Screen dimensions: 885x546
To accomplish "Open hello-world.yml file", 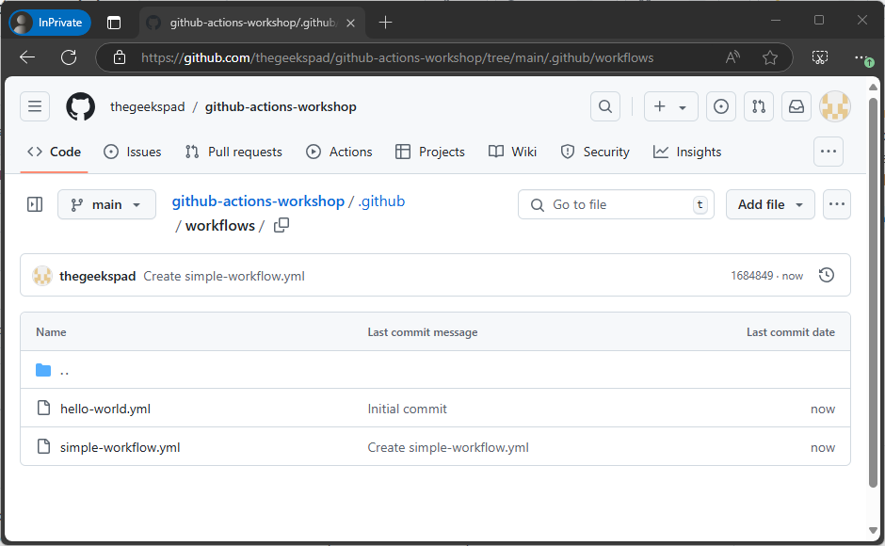I will pos(105,409).
